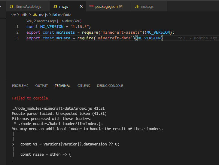219x165 pixels.
Task: Click the ./node_modules/minecraft-data/index.js 41:31 path
Action: [58, 108]
